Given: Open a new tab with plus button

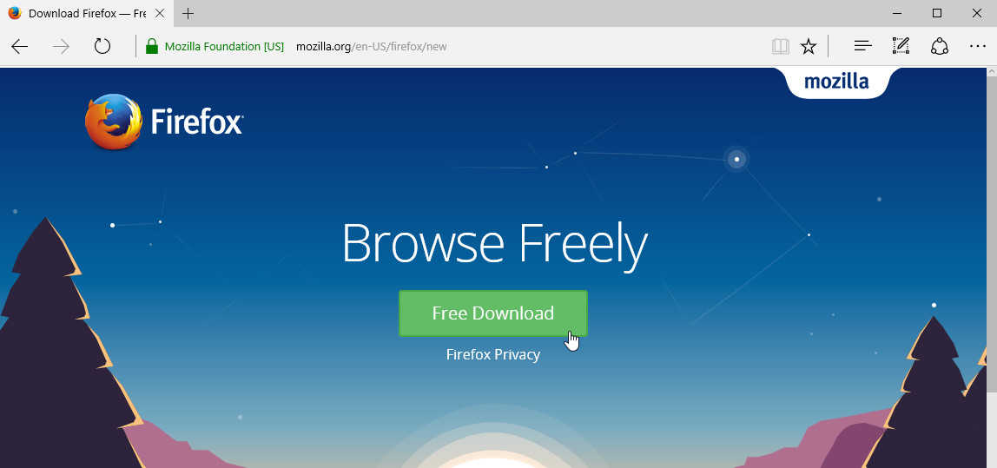Looking at the screenshot, I should click(188, 13).
